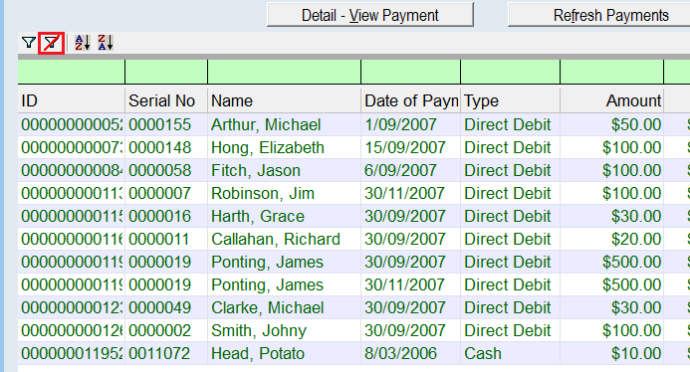690x372 pixels.
Task: Sort ascending A to Z
Action: point(83,43)
